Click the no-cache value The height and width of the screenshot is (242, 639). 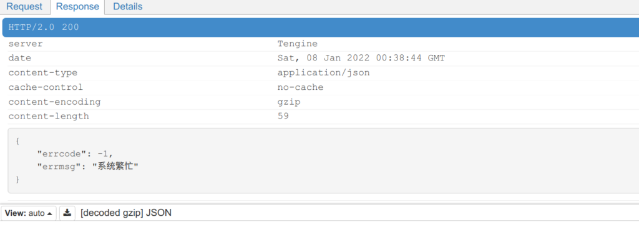pos(300,87)
